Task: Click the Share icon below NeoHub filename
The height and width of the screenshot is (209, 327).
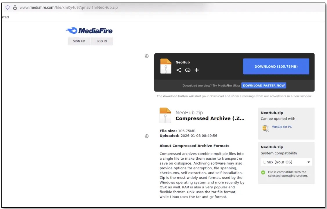Action: 179,70
